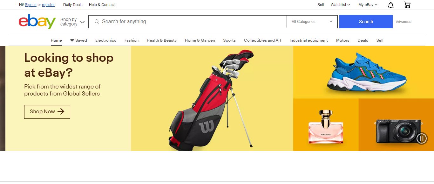
Task: Expand the Watchlist dropdown
Action: [x=340, y=5]
